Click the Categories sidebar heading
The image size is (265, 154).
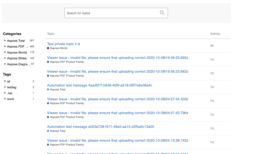[x=12, y=34]
